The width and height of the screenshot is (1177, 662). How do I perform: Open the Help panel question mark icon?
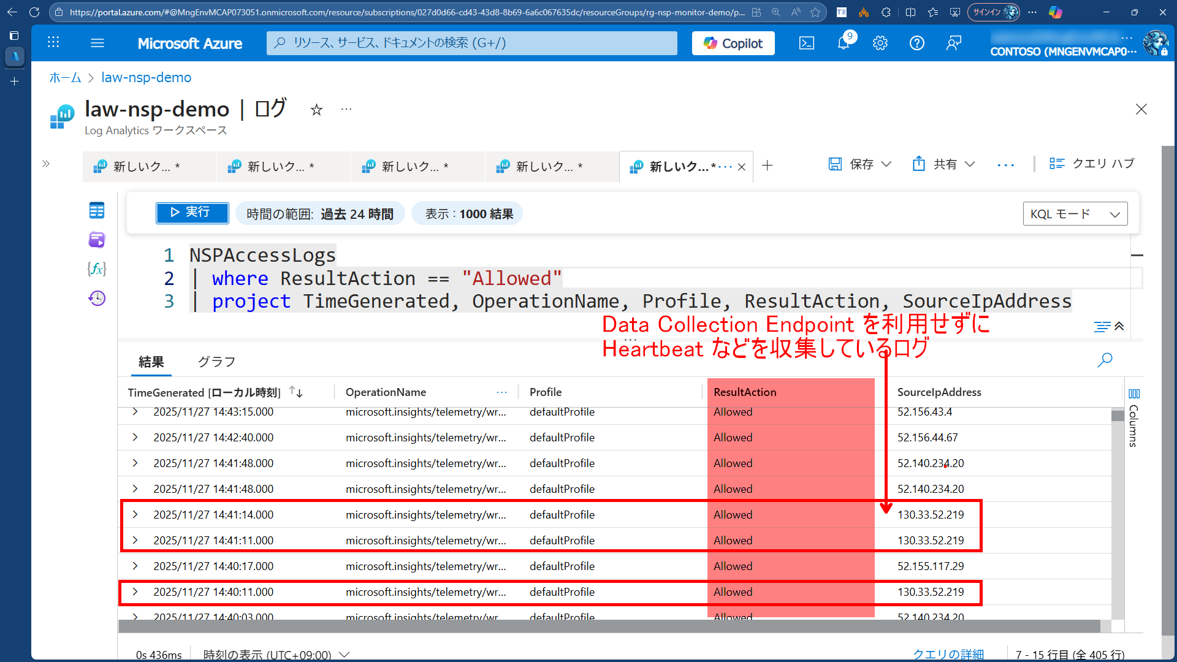tap(917, 43)
